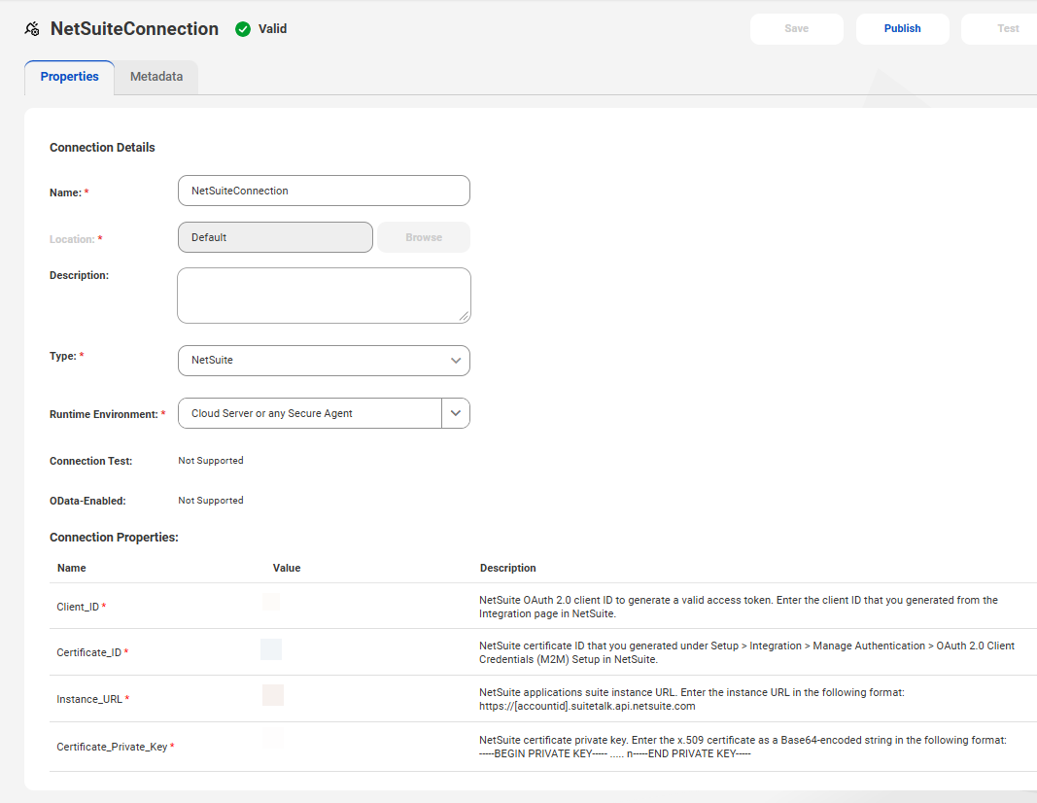Click the Client_ID value field
Screen dimensions: 1037x803
[x=271, y=601]
